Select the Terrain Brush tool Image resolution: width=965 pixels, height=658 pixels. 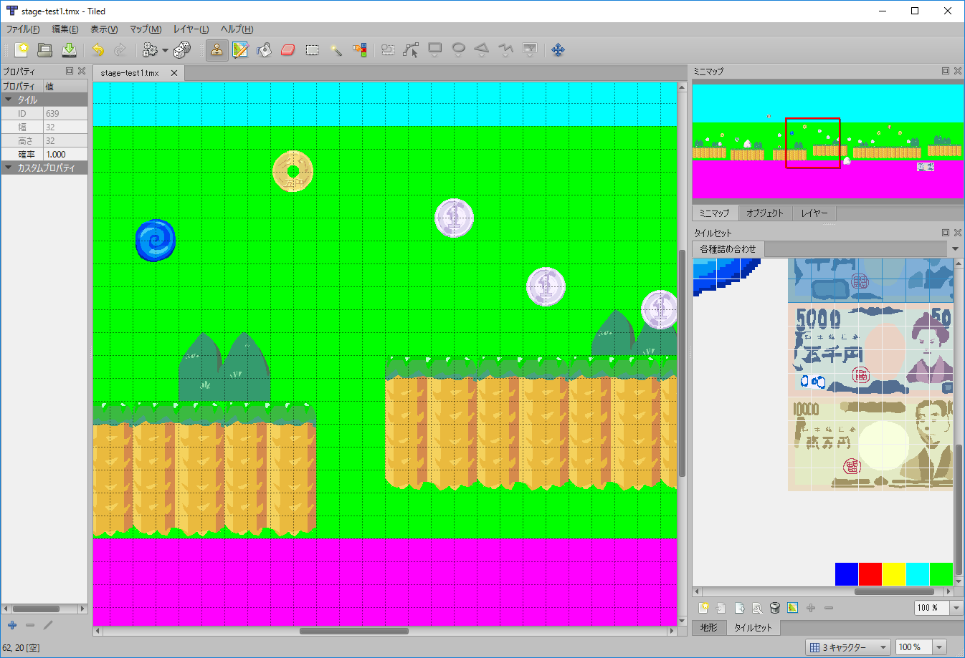tap(240, 49)
